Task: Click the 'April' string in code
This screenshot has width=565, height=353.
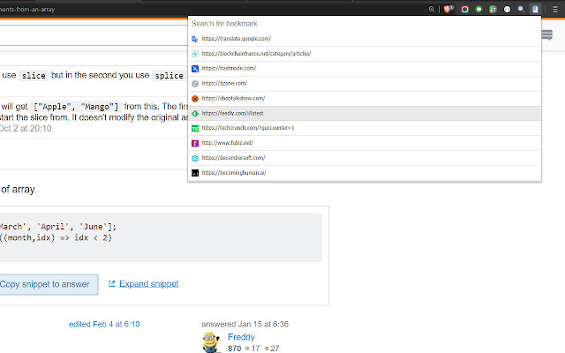Action: (x=53, y=227)
